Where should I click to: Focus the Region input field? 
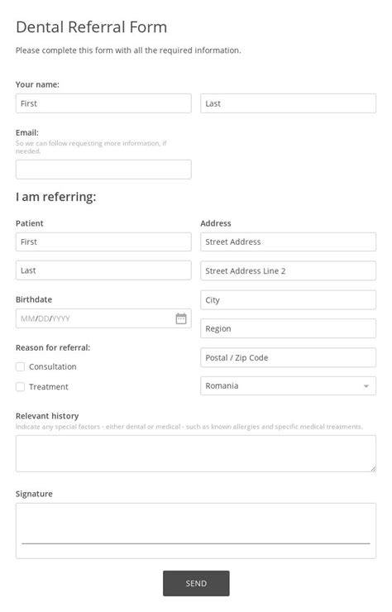288,328
